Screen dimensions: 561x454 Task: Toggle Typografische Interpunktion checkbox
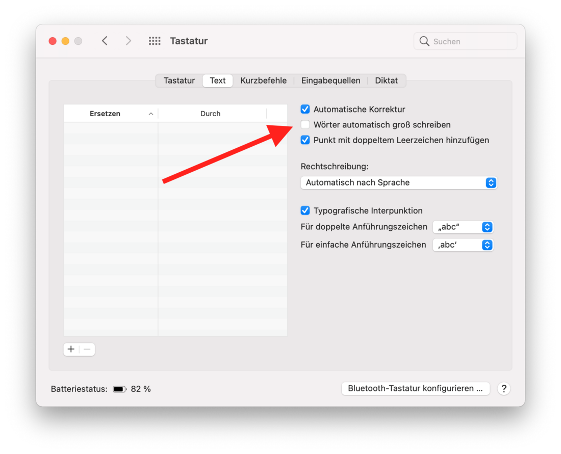pos(305,210)
